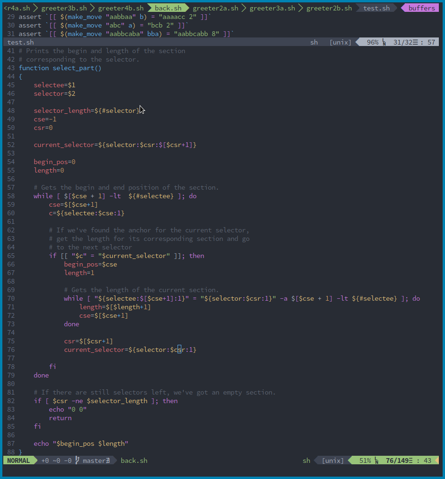445x479 pixels.
Task: Go to the greeter2b.sh tab
Action: [329, 8]
